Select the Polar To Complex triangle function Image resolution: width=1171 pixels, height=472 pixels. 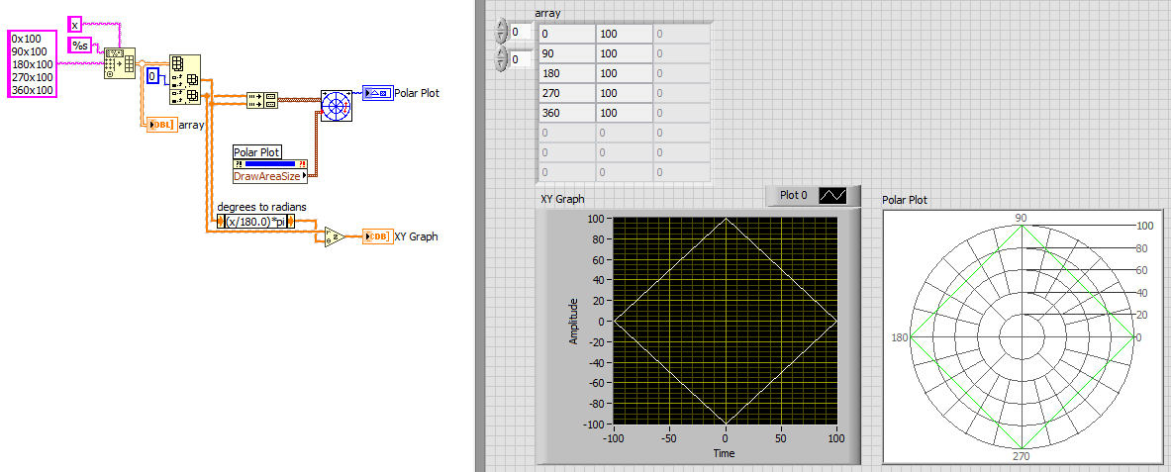tap(335, 236)
